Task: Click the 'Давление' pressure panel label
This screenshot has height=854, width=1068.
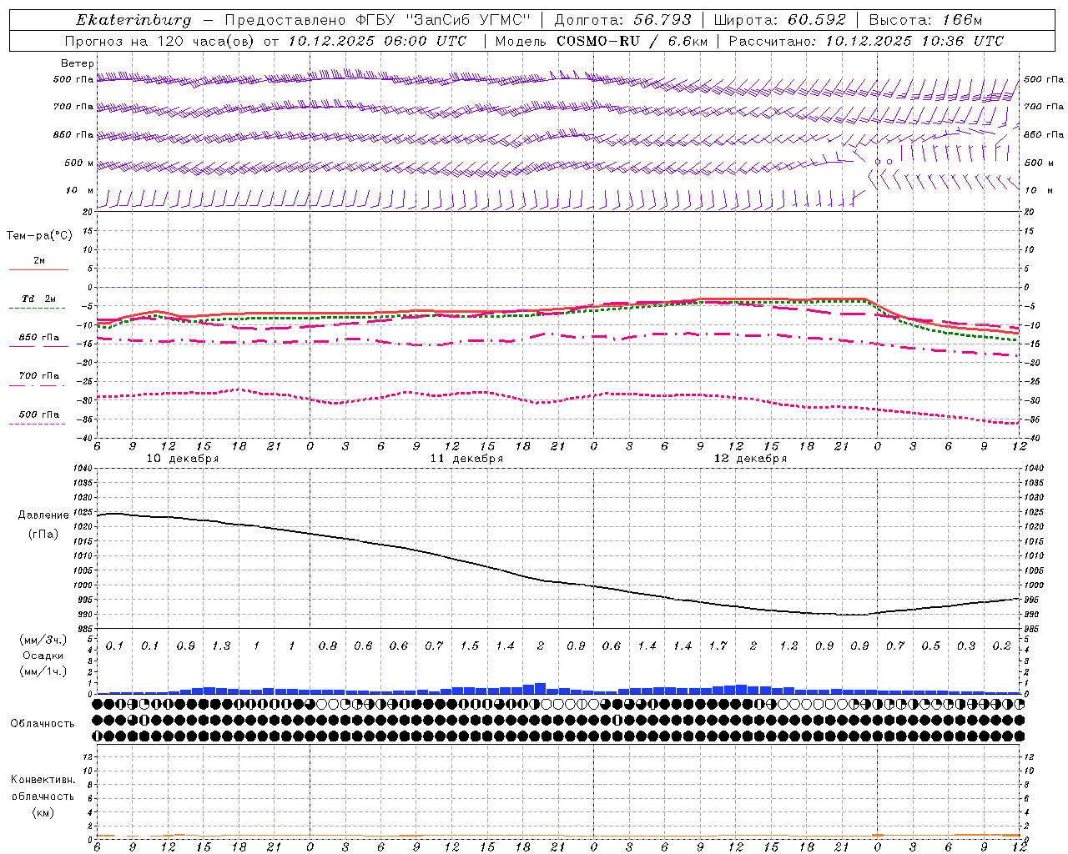Action: pos(43,515)
